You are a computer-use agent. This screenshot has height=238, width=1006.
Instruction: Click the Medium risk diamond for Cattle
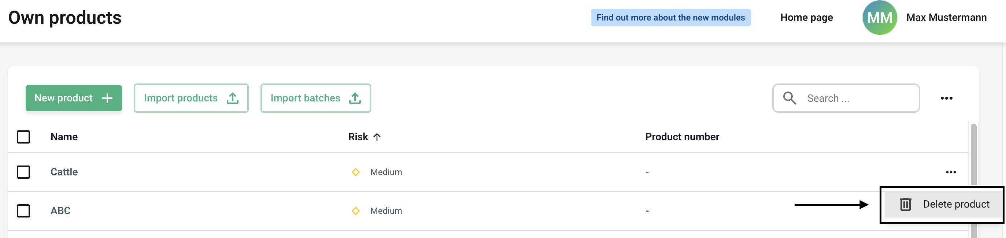point(355,172)
